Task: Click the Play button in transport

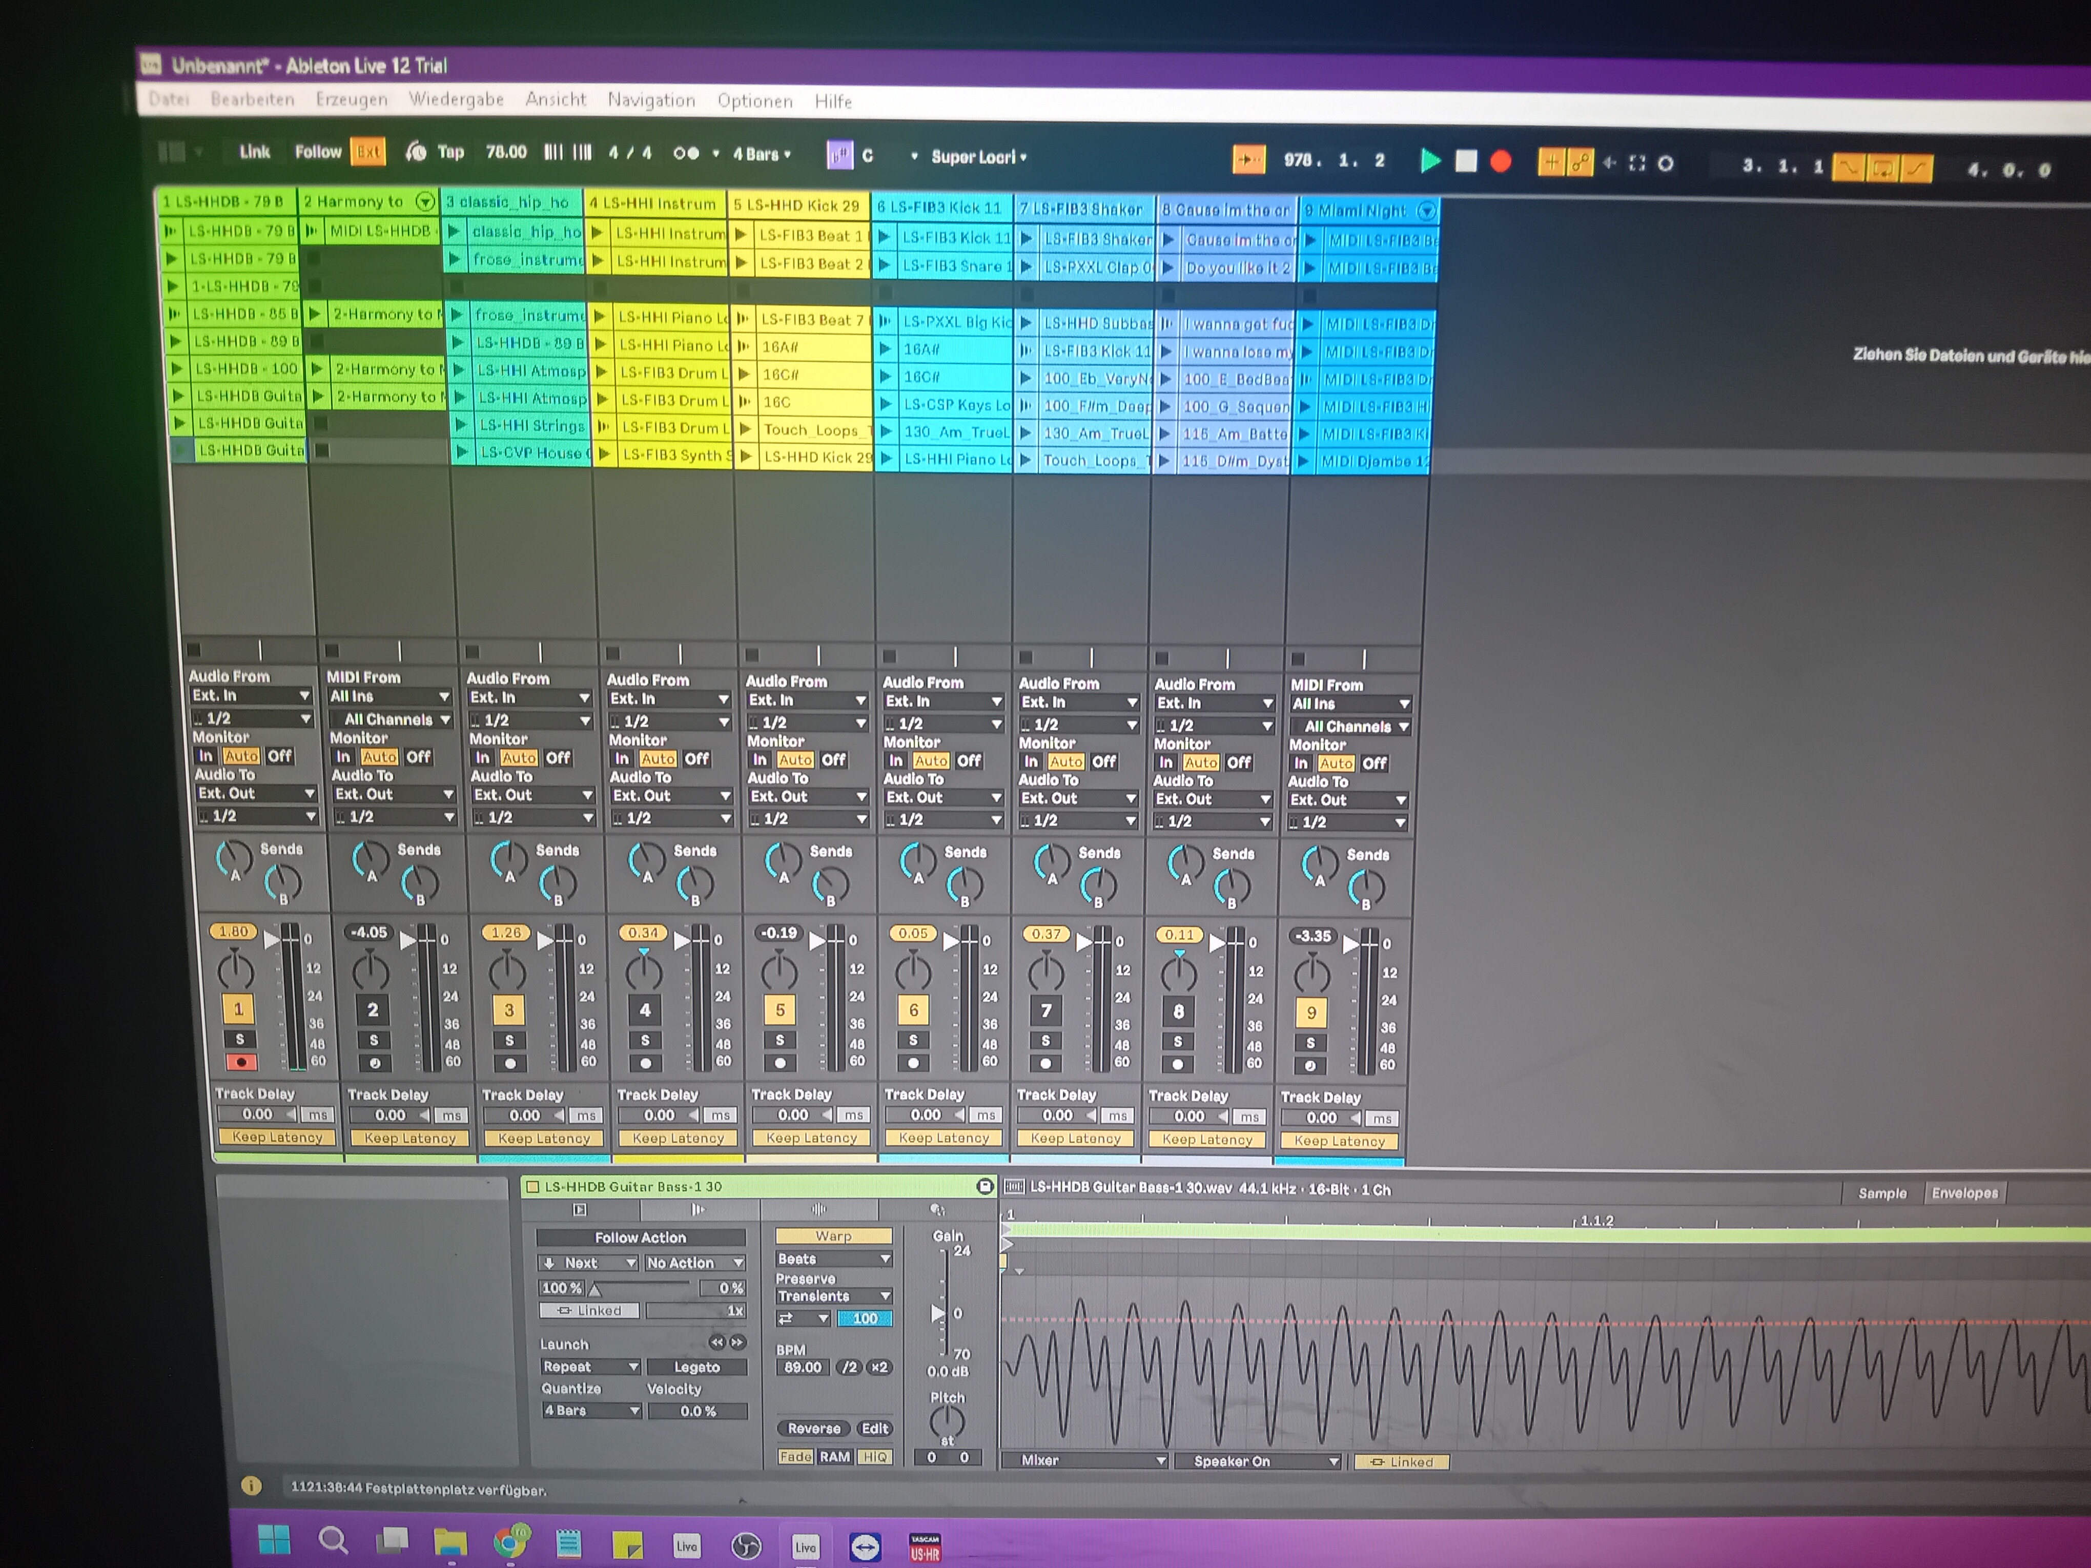Action: (x=1430, y=161)
